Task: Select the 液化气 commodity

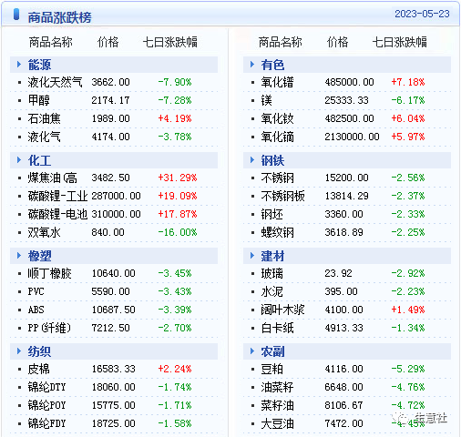Action: tap(44, 137)
